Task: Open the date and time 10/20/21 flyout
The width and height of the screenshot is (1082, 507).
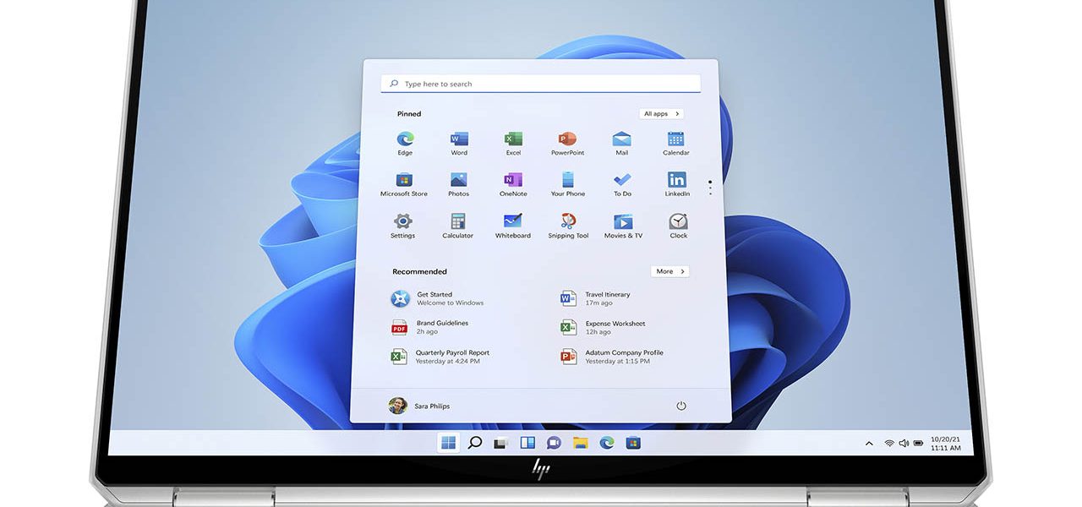Action: 945,444
